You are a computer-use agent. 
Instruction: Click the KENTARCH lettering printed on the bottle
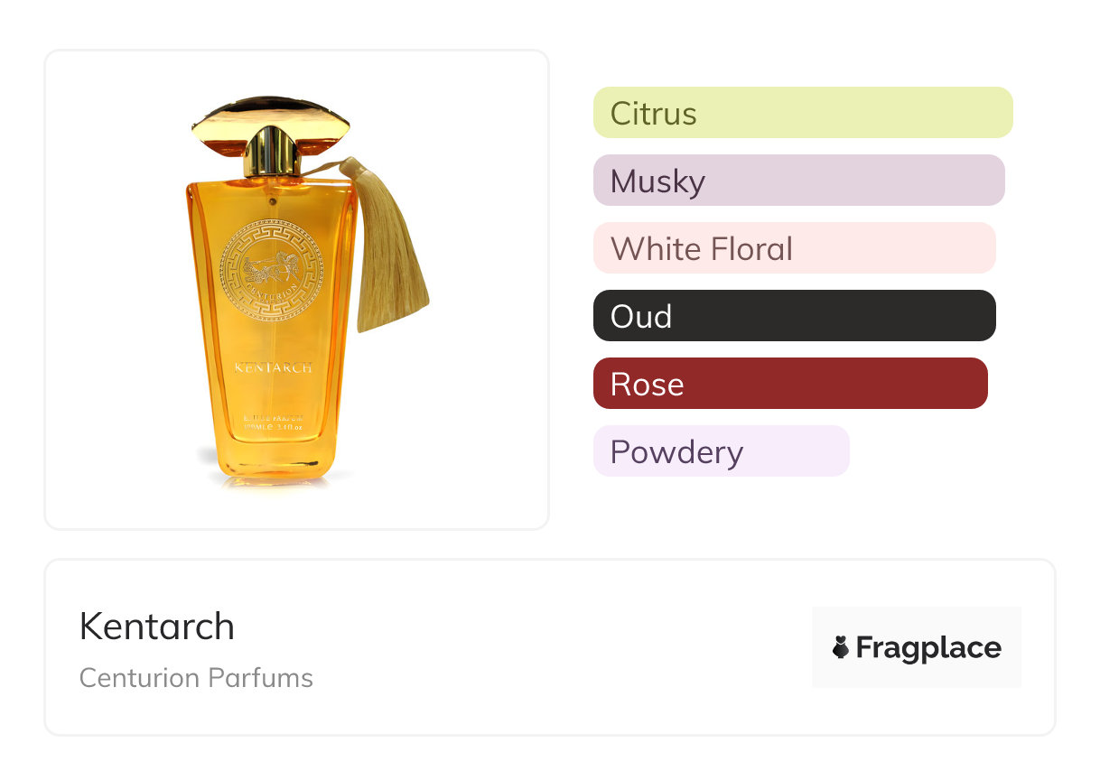273,368
